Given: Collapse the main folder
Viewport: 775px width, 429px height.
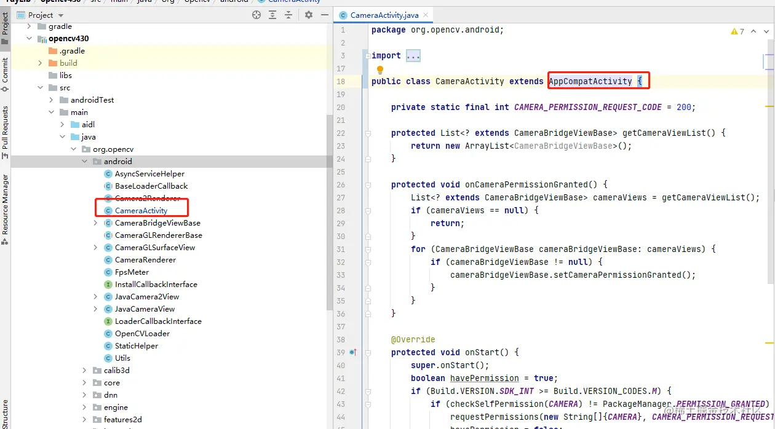Looking at the screenshot, I should [51, 112].
